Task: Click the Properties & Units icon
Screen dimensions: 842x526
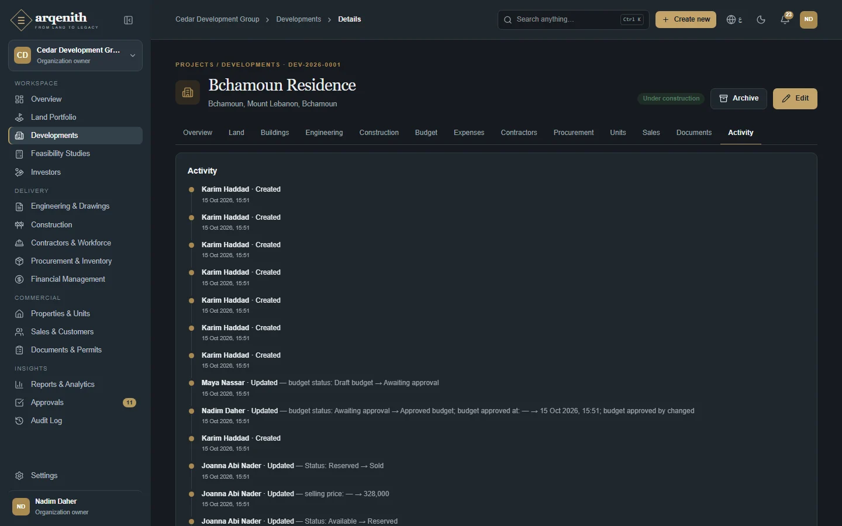Action: click(x=19, y=314)
